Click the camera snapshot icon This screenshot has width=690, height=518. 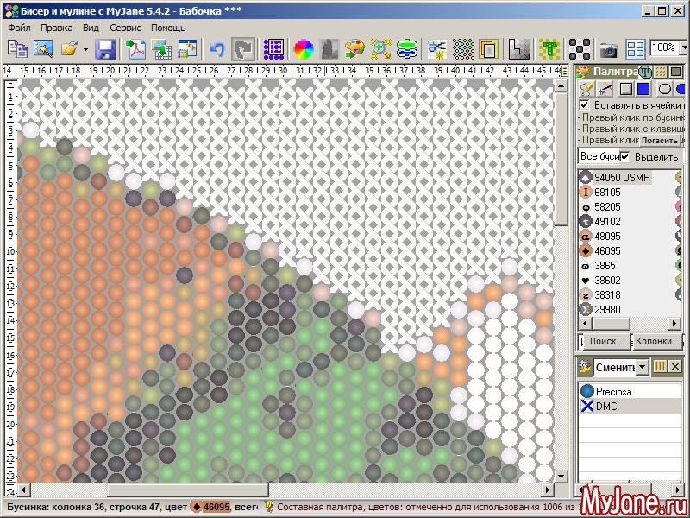point(609,49)
